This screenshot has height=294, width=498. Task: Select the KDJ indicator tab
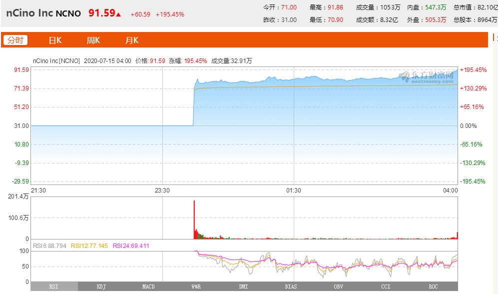pyautogui.click(x=101, y=286)
